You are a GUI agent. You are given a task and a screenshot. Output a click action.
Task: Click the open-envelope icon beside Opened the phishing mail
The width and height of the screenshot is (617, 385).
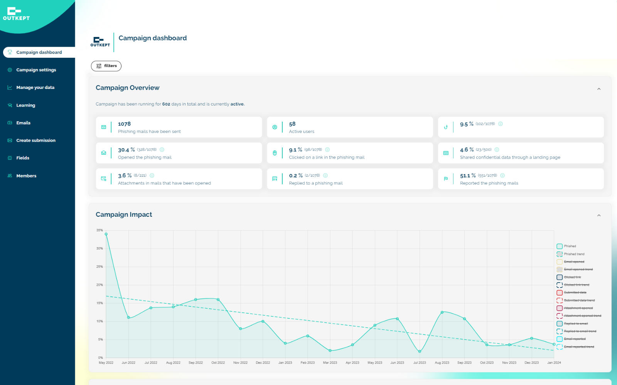[x=104, y=153]
